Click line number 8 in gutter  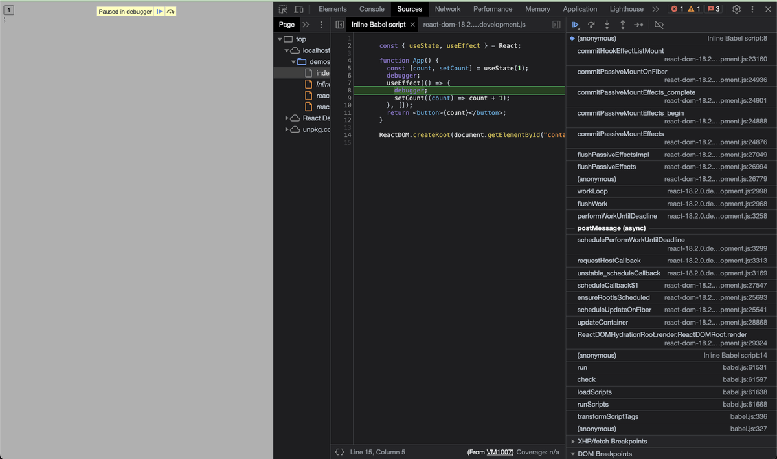(x=349, y=91)
